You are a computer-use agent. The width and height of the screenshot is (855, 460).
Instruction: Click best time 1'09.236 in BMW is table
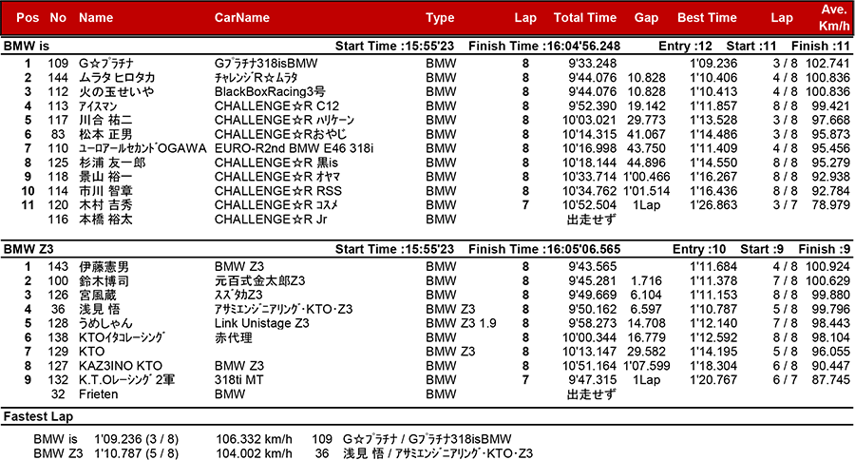coord(713,64)
